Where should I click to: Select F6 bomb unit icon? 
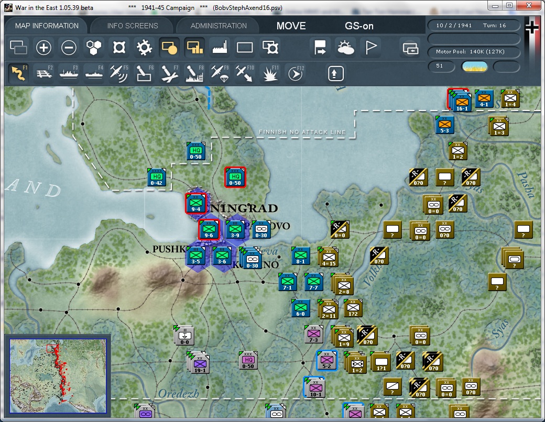(x=144, y=73)
